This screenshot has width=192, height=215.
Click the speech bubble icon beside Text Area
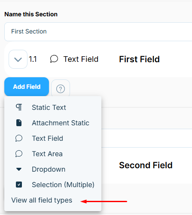click(19, 154)
